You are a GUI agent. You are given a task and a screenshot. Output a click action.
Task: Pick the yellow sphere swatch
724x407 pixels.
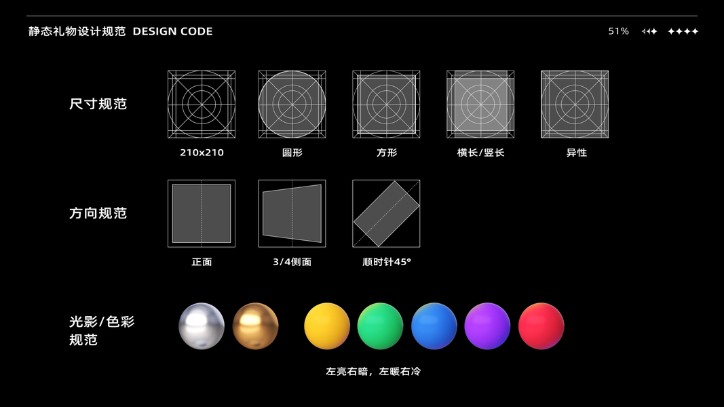pyautogui.click(x=327, y=326)
